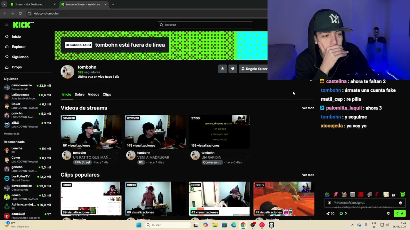Click the Kick search field
410x230 pixels.
click(205, 25)
